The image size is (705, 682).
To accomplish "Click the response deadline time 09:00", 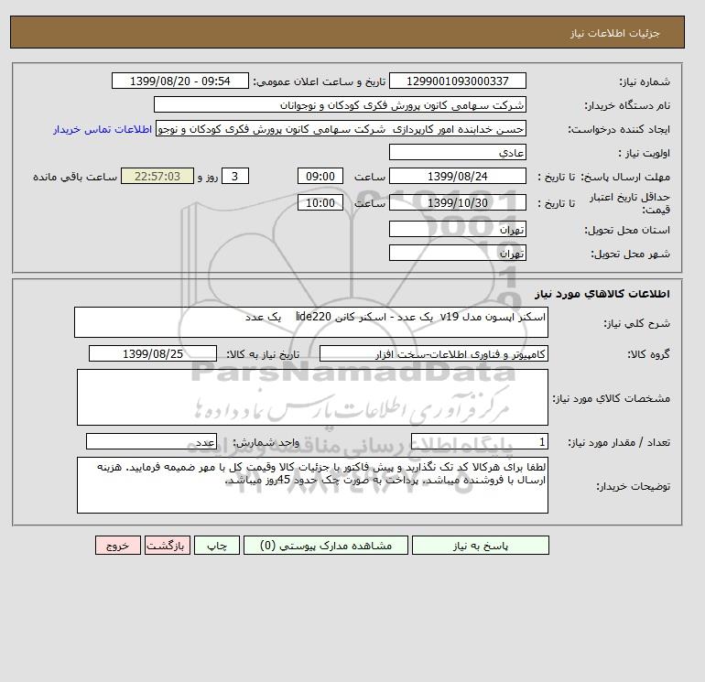I will tap(320, 177).
